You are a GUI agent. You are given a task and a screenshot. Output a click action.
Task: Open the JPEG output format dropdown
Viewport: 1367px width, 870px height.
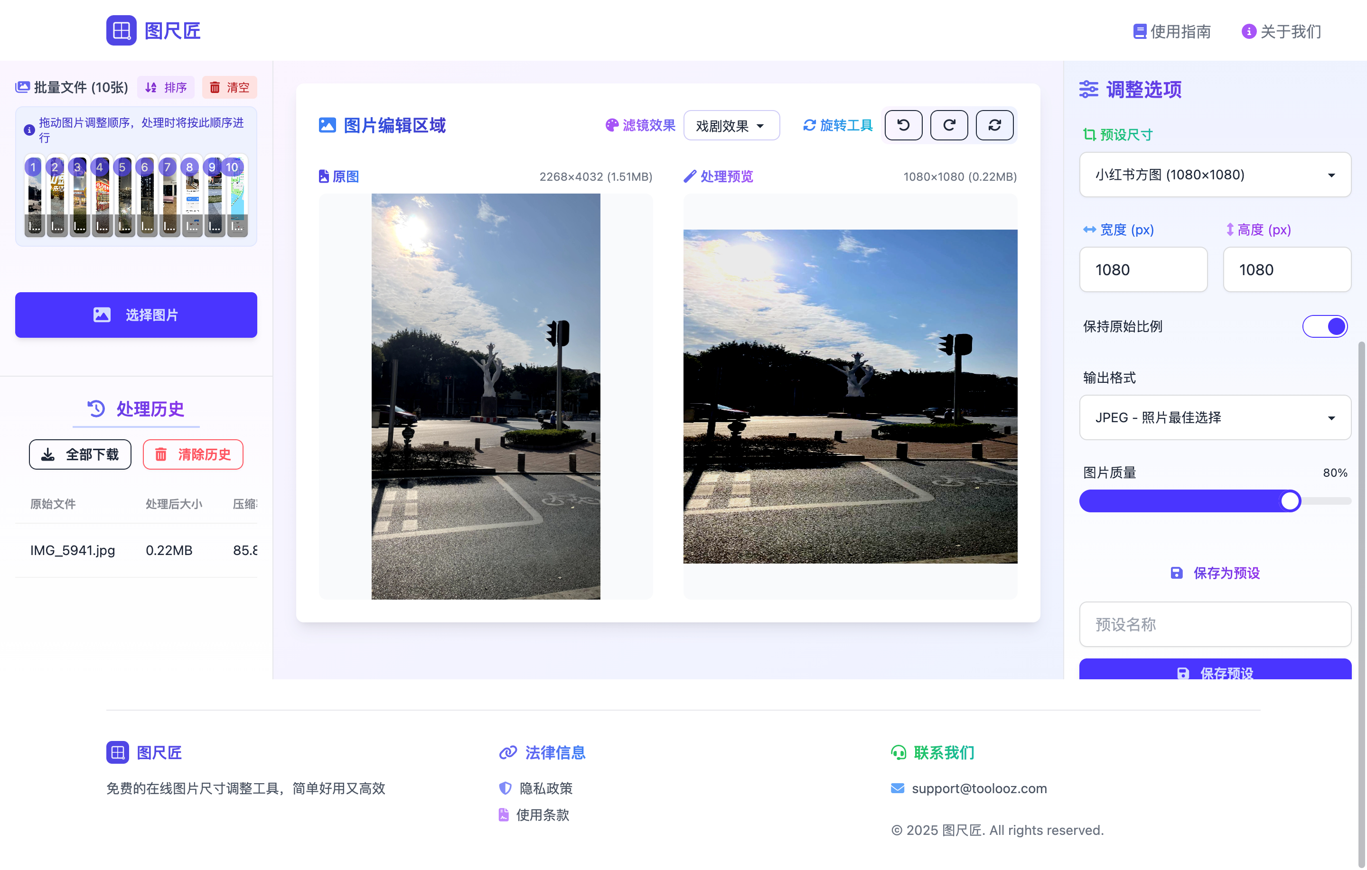coord(1214,418)
